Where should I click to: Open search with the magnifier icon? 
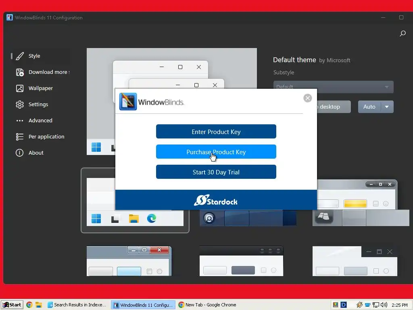click(x=403, y=34)
